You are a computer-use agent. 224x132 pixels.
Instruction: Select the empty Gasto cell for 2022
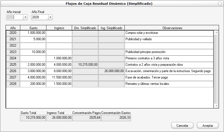click(x=33, y=45)
